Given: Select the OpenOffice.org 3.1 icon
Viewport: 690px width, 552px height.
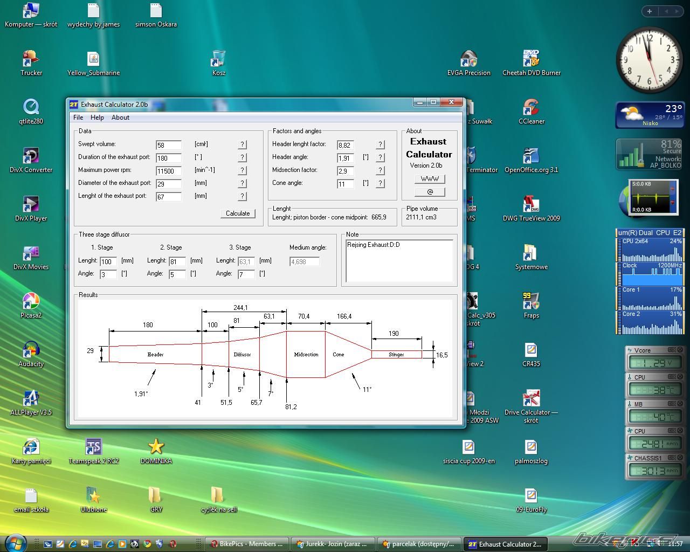Looking at the screenshot, I should pos(532,160).
